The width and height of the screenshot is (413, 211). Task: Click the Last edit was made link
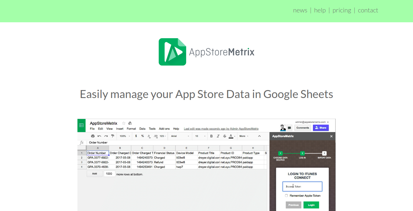pos(221,129)
